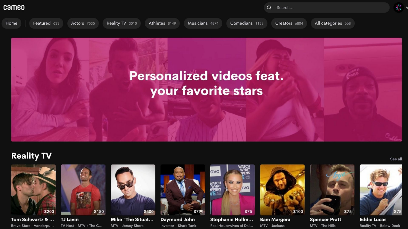The height and width of the screenshot is (229, 408).
Task: Open All categories list
Action: 333,23
